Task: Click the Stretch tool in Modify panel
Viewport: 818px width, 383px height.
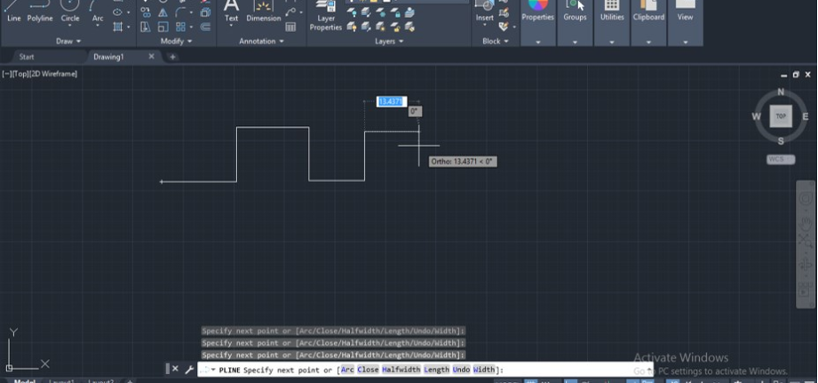Action: point(146,27)
